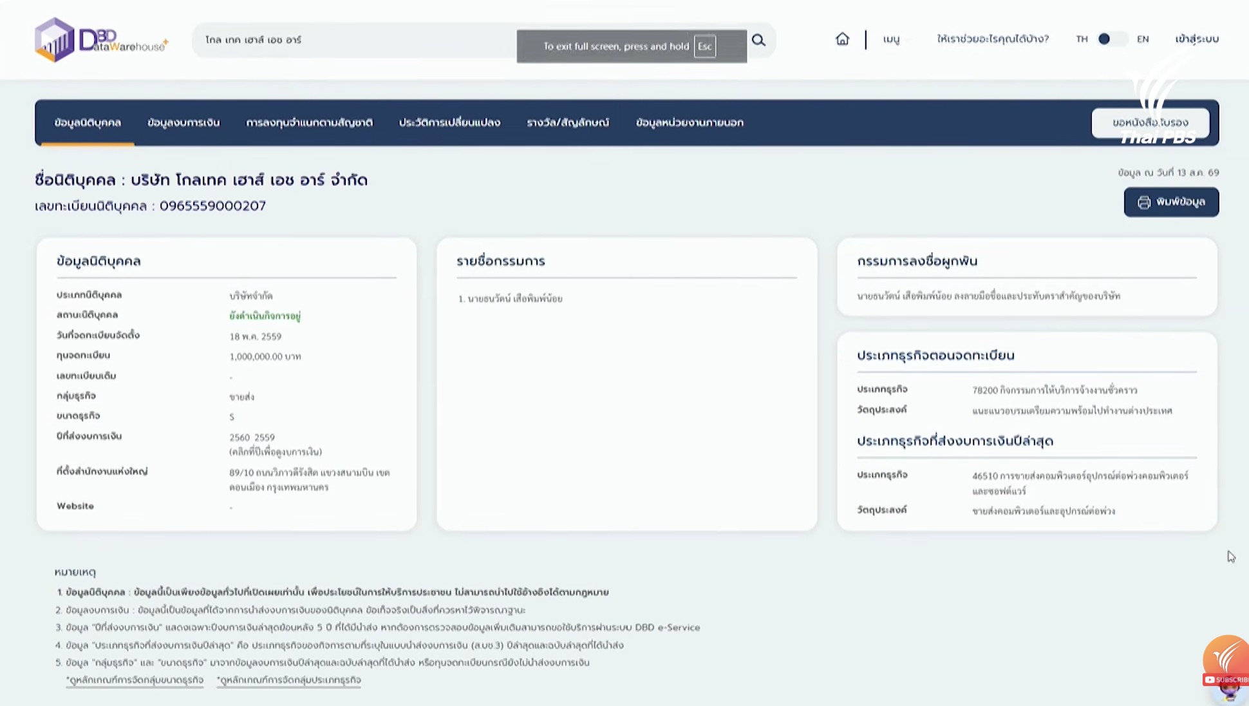The image size is (1249, 706).
Task: Click the registration date 18 พ.ค. 2559
Action: 255,336
